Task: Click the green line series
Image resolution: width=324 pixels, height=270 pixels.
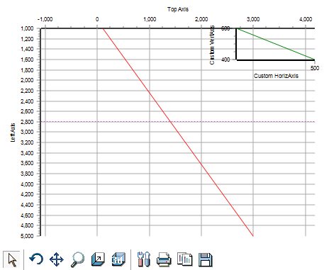Action: click(x=276, y=44)
